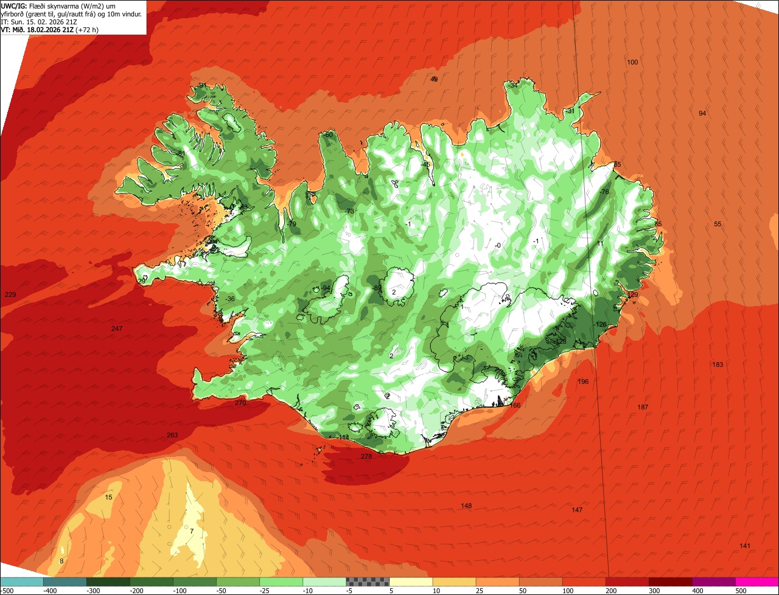Click the map value 94 in the northeast ocean
Viewport: 779px width, 595px height.
click(x=702, y=113)
